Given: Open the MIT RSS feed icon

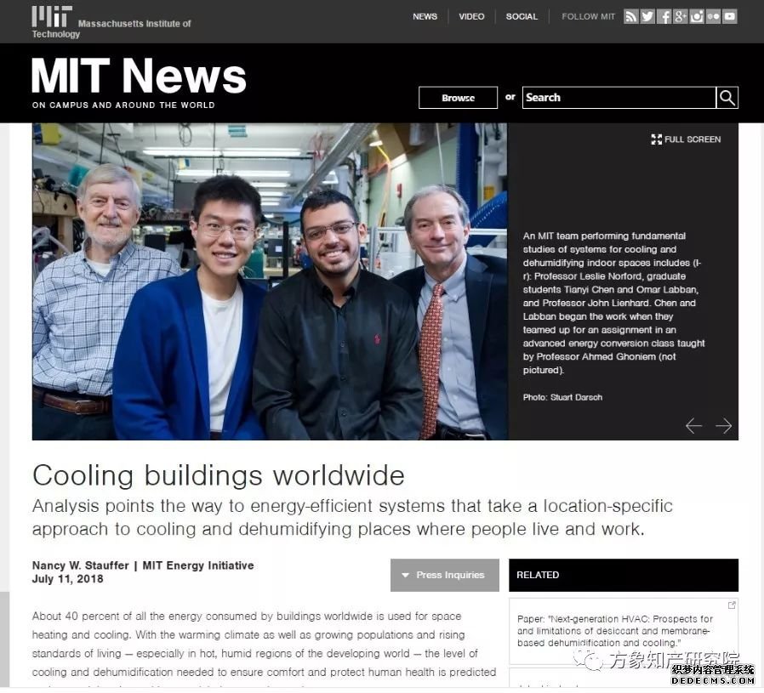Looking at the screenshot, I should 630,16.
